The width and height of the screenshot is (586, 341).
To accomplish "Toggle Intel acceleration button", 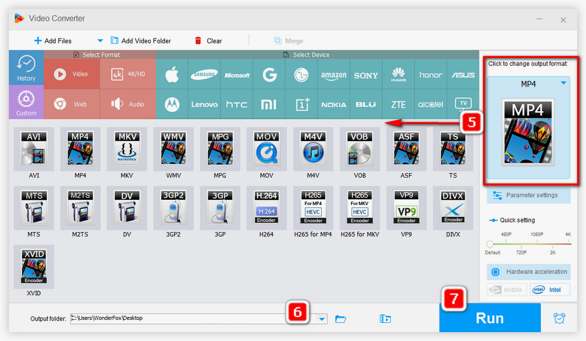I will tap(550, 289).
